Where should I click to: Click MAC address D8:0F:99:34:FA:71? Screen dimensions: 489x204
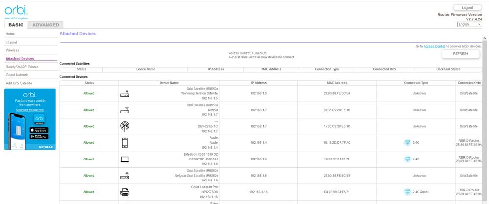337,192
